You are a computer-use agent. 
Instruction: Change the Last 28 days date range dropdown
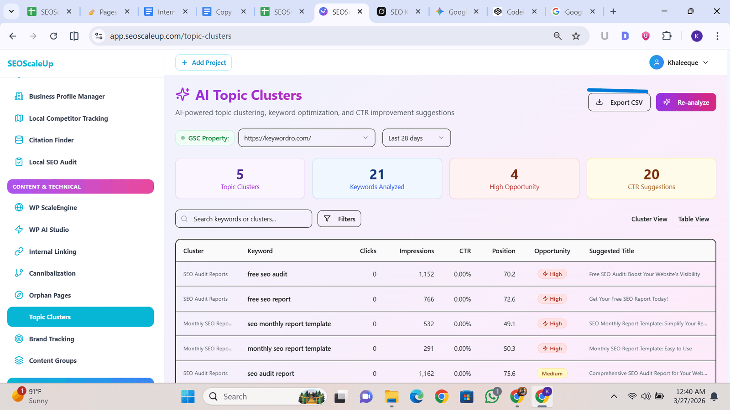click(416, 138)
